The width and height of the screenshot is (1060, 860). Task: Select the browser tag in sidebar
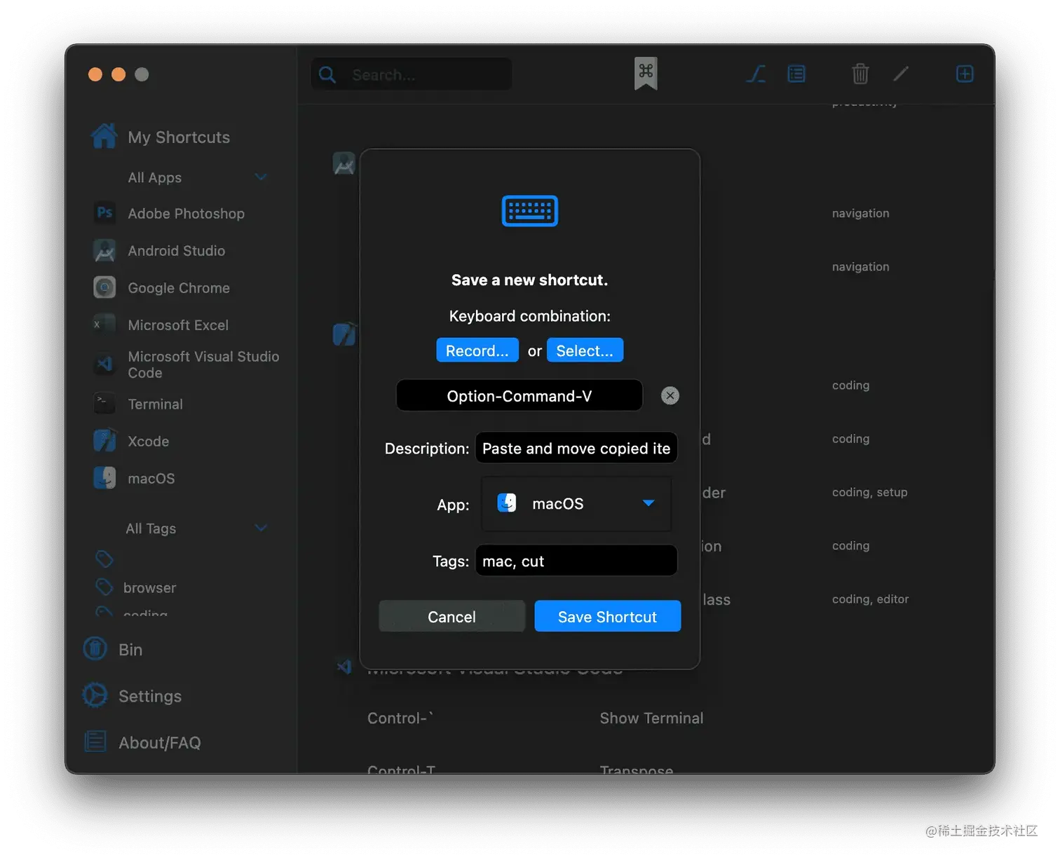(136, 587)
